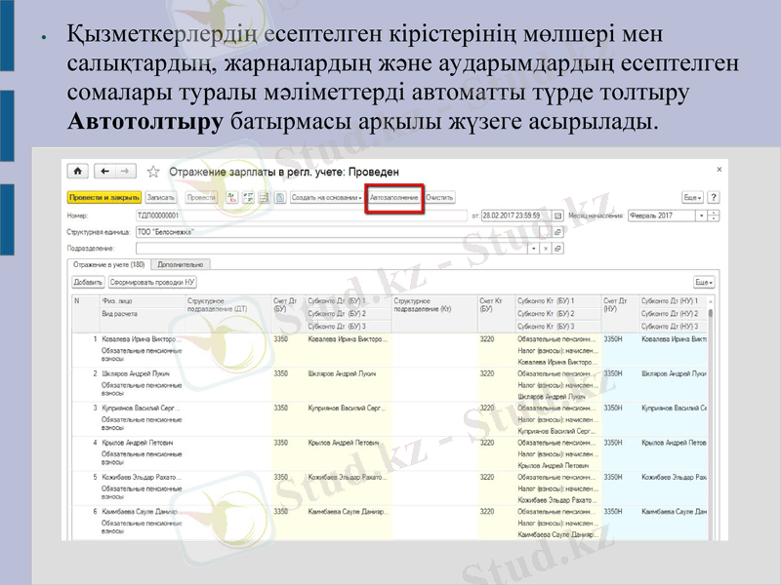The image size is (781, 585).
Task: Open the Дт/Кт postings icon
Action: (232, 197)
